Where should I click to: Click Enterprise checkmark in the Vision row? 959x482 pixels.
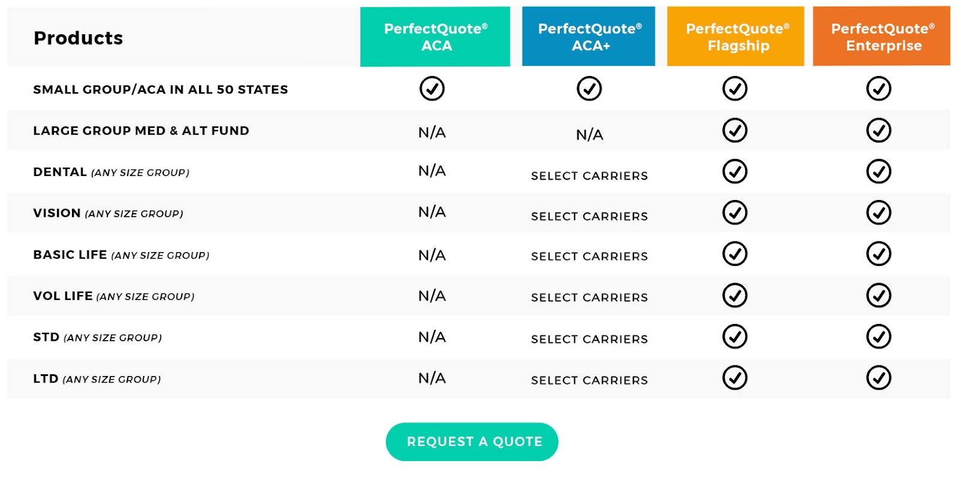[x=879, y=213]
